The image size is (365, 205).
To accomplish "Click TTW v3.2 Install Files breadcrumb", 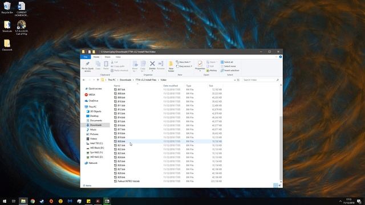I will (146, 80).
